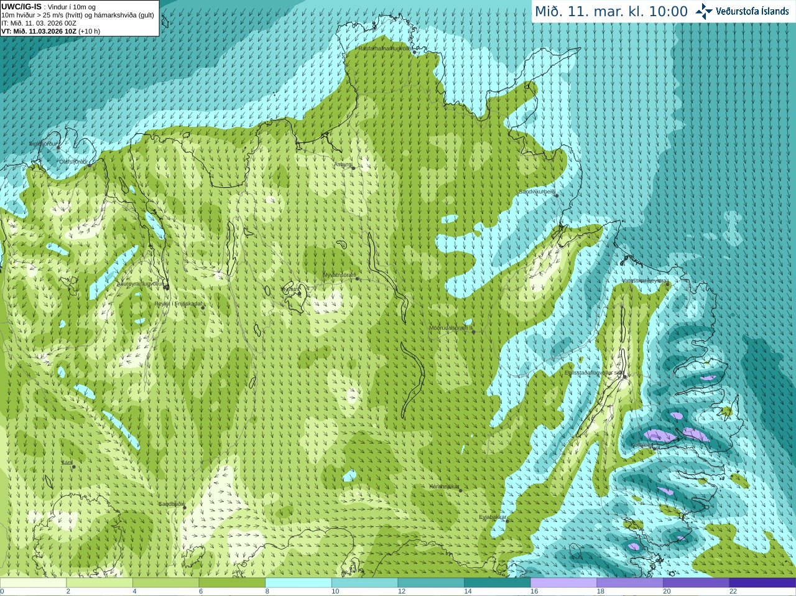Click the 2–4 m/s legend swatch
Viewport: 796px width, 596px height.
tap(99, 583)
